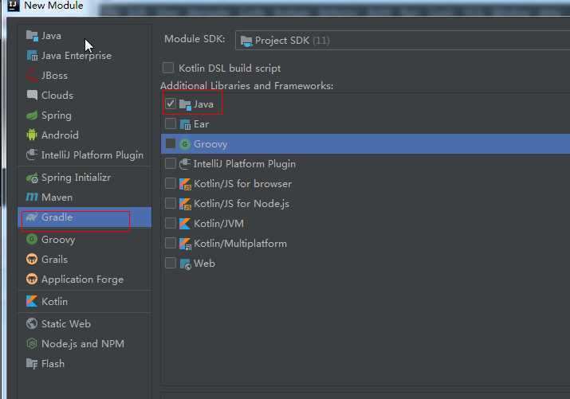The image size is (570, 399).
Task: Click 'Kotlin/Multiplatform' framework label
Action: pyautogui.click(x=240, y=244)
